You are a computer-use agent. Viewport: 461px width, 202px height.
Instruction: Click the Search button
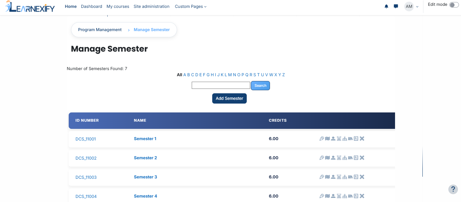(260, 85)
